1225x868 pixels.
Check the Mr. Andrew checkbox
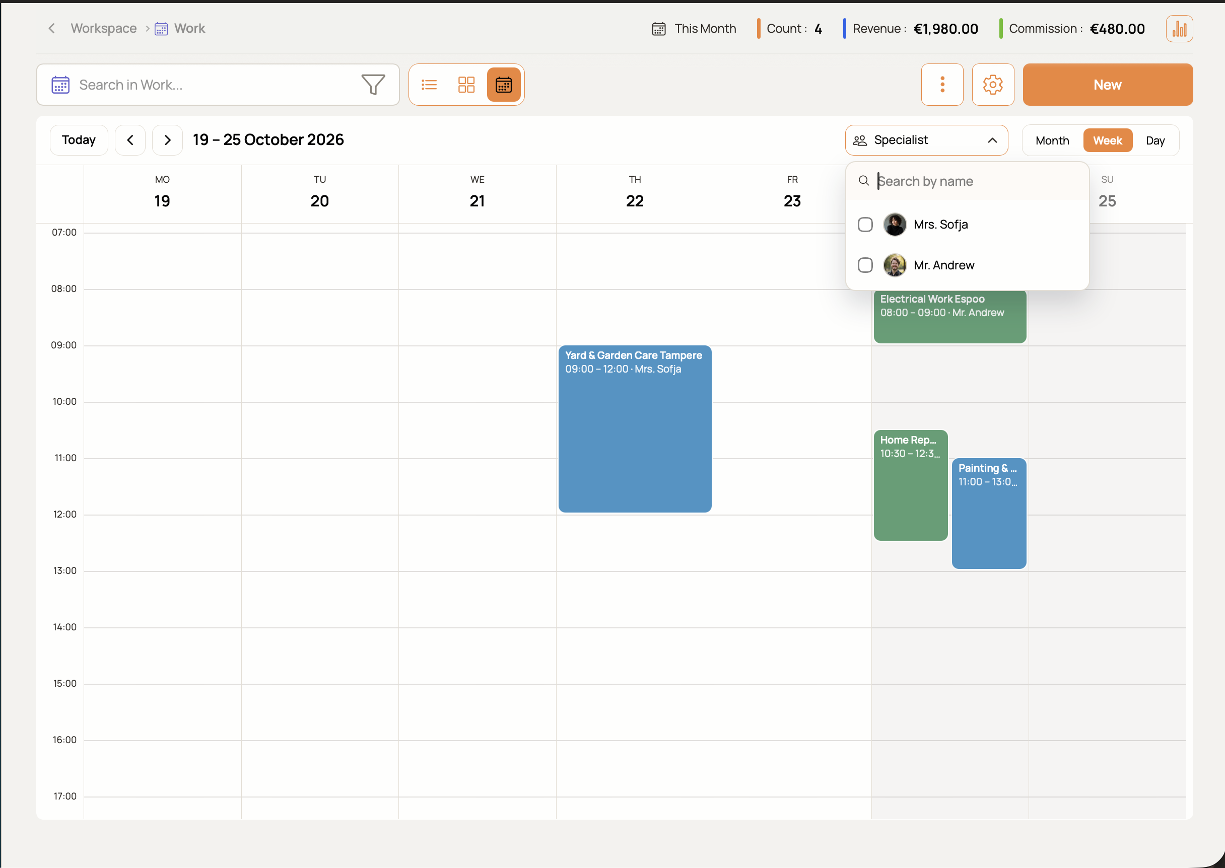click(x=865, y=265)
